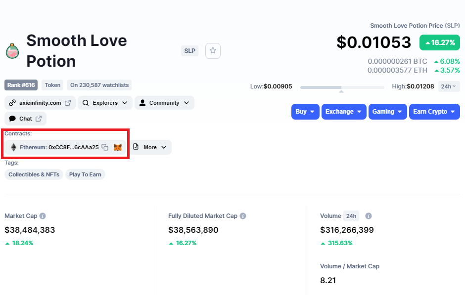Click the chain link icon beside axieinfinity.com
Image resolution: width=465 pixels, height=295 pixels.
tap(12, 103)
